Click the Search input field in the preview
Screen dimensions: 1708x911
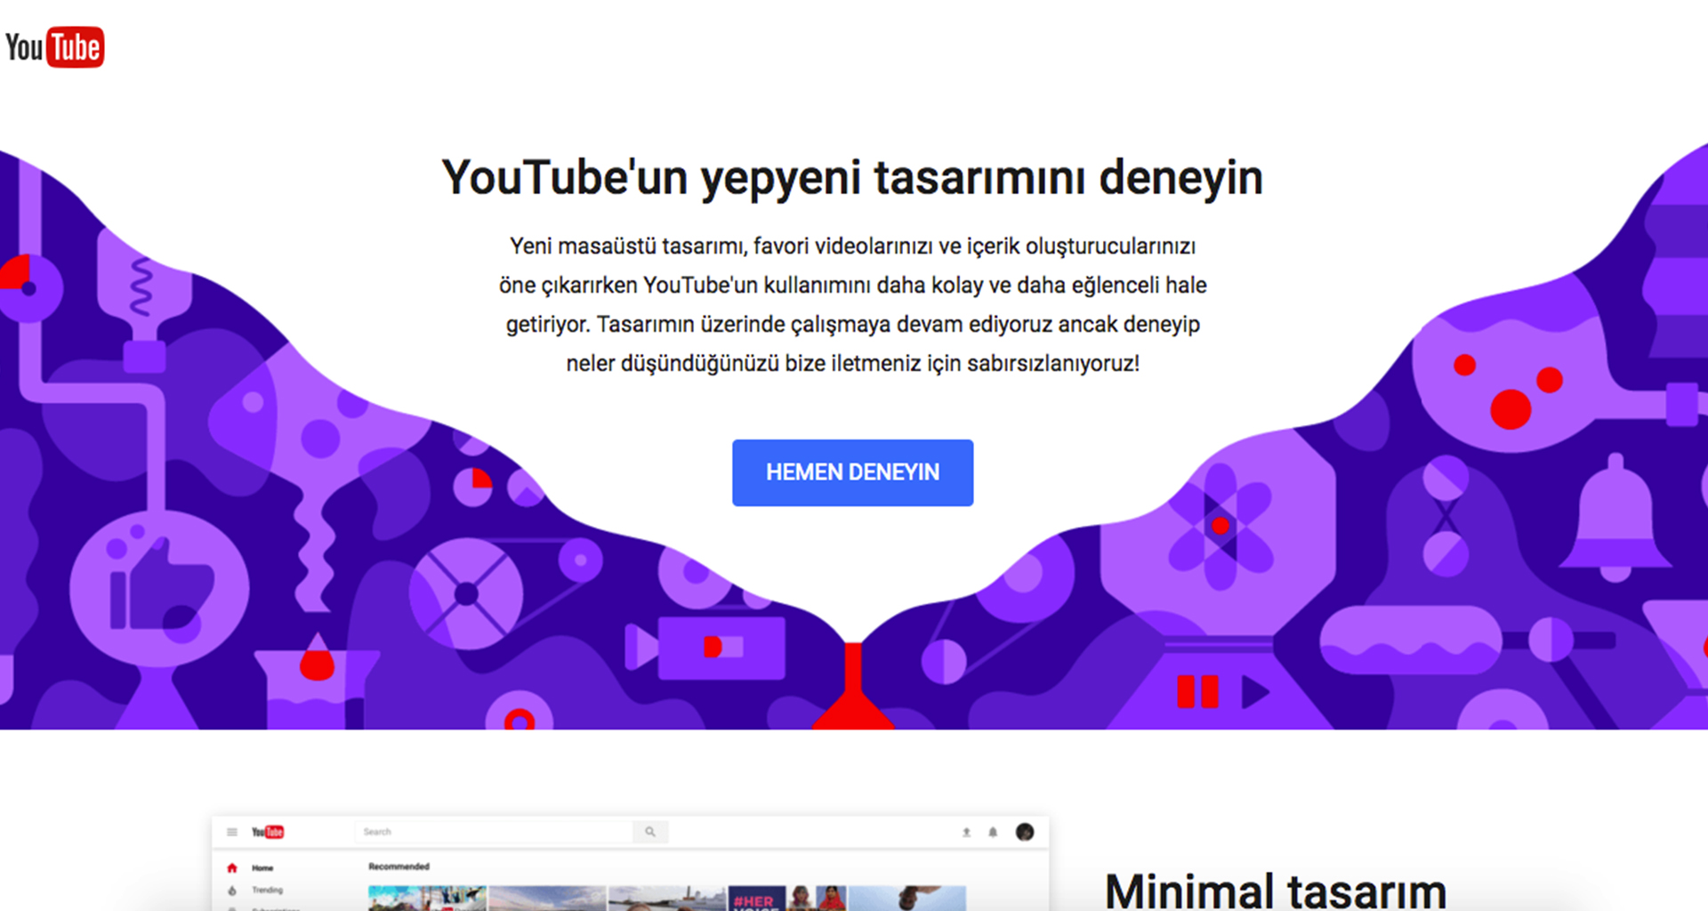pos(494,832)
